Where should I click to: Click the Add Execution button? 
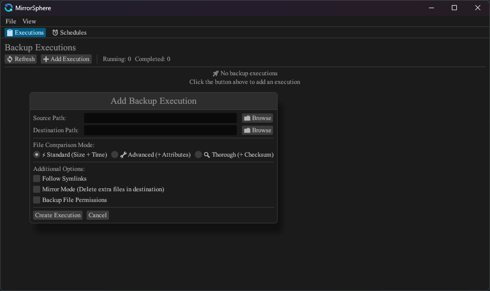tap(66, 59)
